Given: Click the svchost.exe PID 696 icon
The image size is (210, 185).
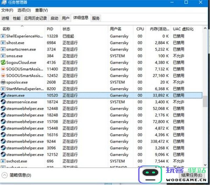Looking at the screenshot, I should [3, 161].
